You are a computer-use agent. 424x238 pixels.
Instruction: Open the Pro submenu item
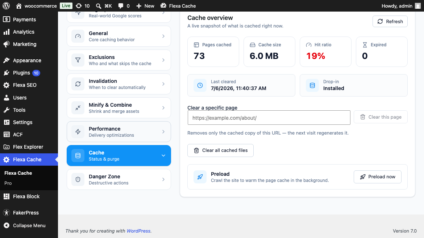tap(8, 183)
